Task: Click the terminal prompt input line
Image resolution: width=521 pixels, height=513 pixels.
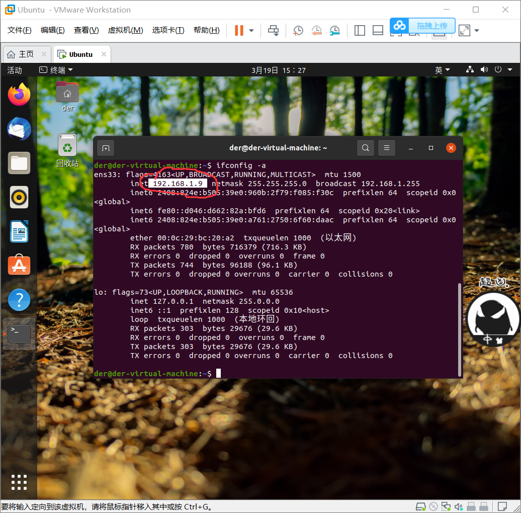Action: coord(277,374)
